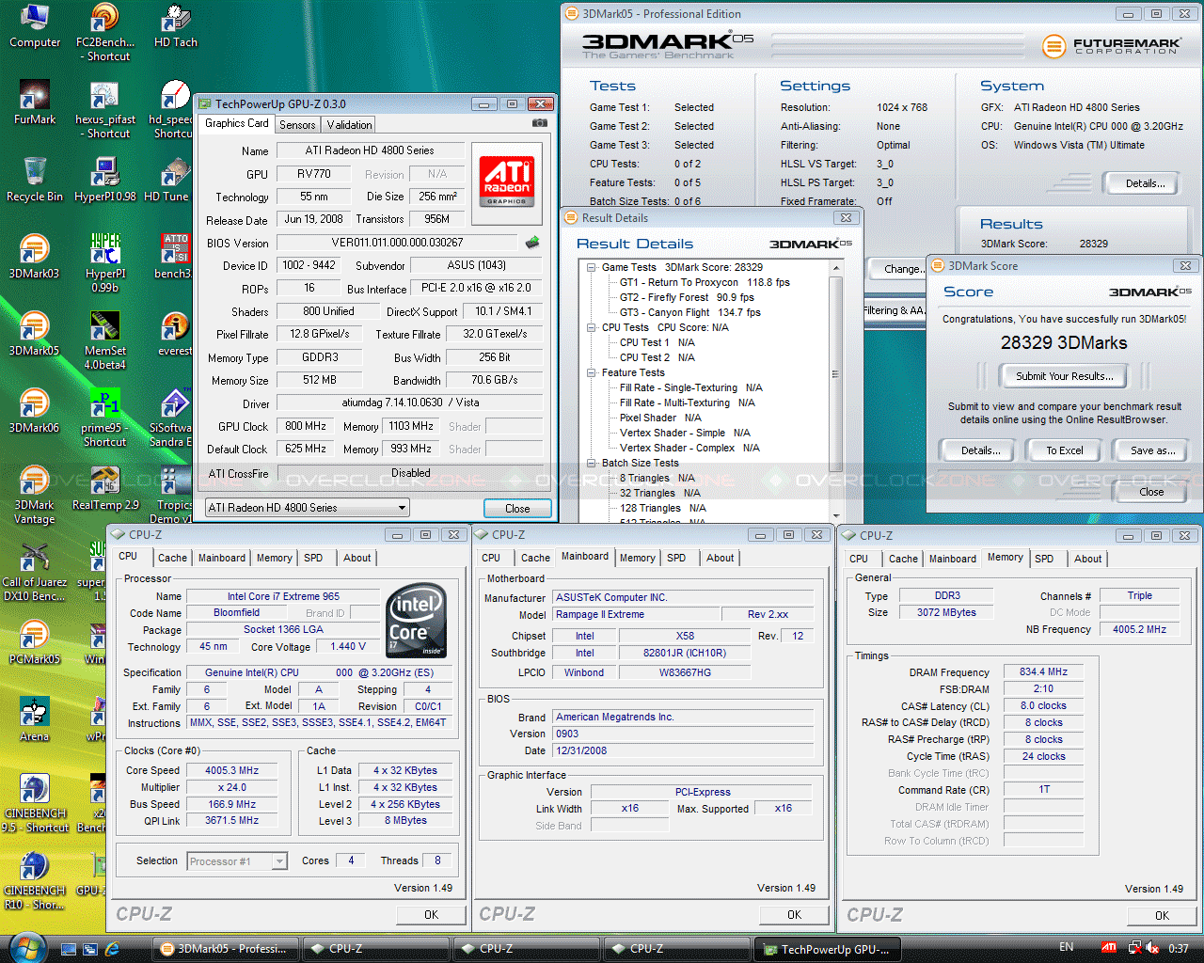Screen dimensions: 1204x963
Task: Click To Excel button in 3DMark Score
Action: (x=1065, y=450)
